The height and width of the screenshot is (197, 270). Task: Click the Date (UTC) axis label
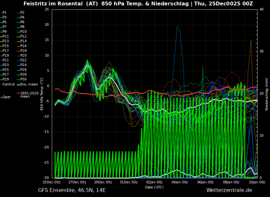[154, 187]
